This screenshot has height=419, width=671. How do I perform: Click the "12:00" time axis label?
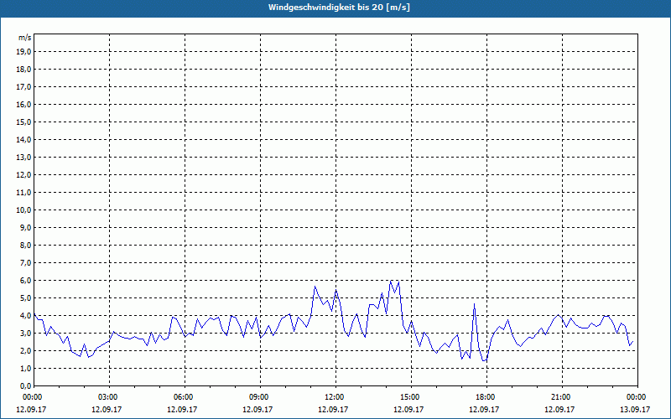tap(334, 397)
